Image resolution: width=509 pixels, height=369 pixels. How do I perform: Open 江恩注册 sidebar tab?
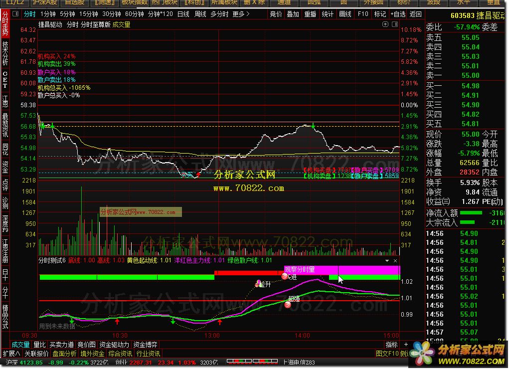pyautogui.click(x=5, y=251)
